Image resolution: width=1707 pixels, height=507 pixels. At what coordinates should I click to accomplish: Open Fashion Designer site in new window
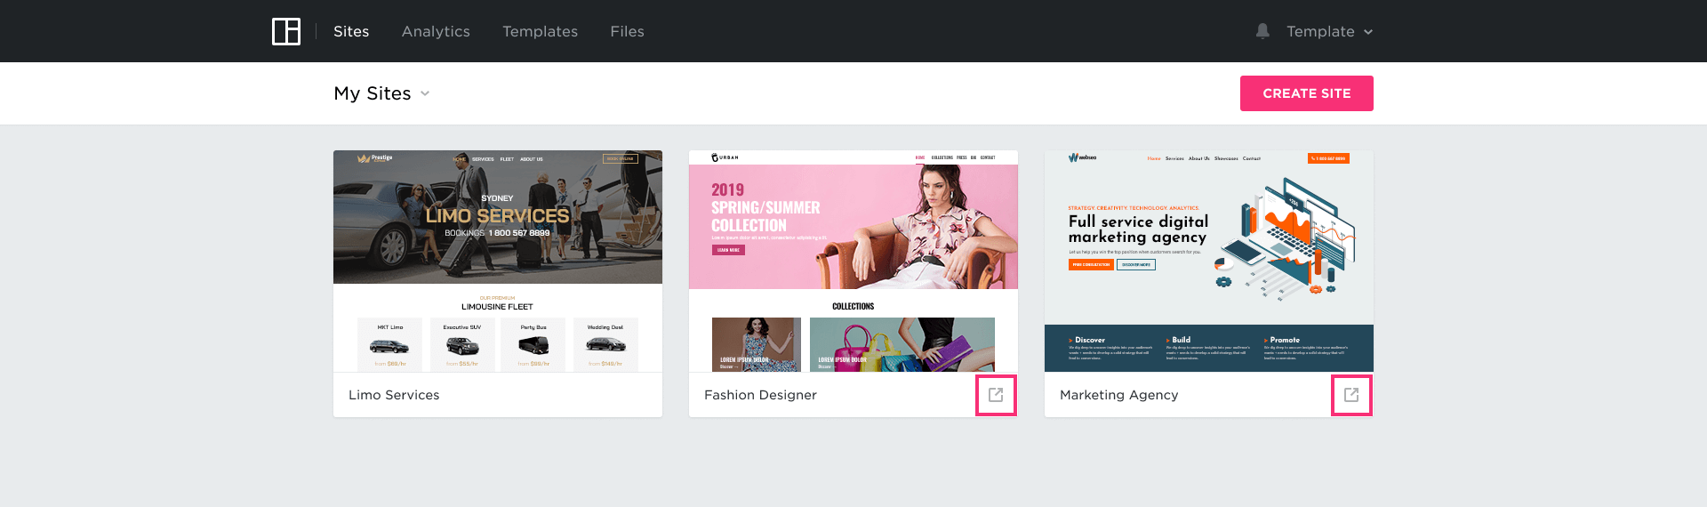(x=996, y=395)
